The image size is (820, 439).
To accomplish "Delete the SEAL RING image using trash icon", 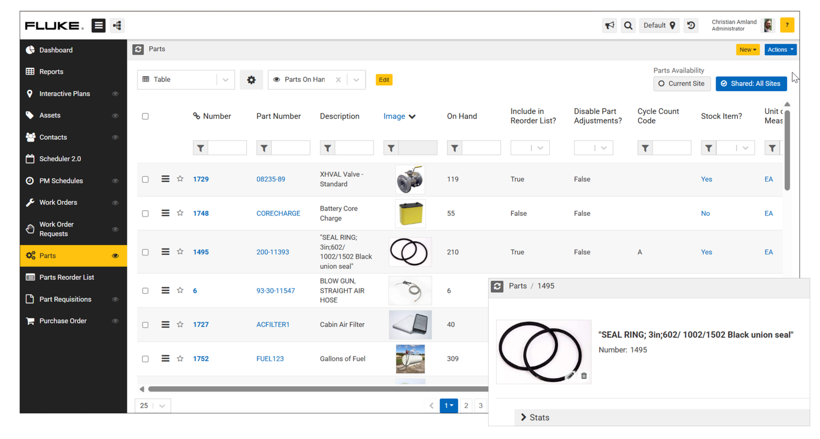I will click(x=584, y=375).
